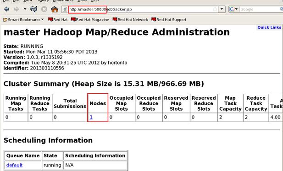Open the Smart Bookmarks folder dropdown

(x=23, y=20)
